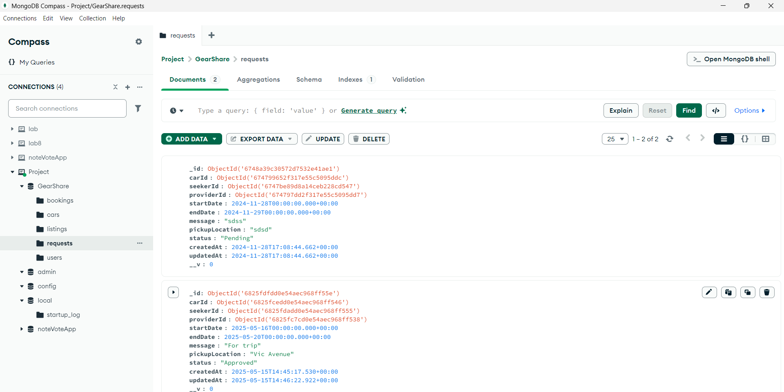Viewport: 784px width, 392px height.
Task: Open the Collection menu
Action: coord(93,18)
